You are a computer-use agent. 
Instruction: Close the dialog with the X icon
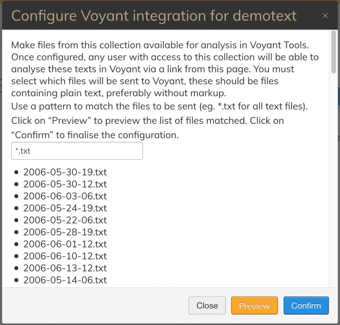pyautogui.click(x=325, y=16)
